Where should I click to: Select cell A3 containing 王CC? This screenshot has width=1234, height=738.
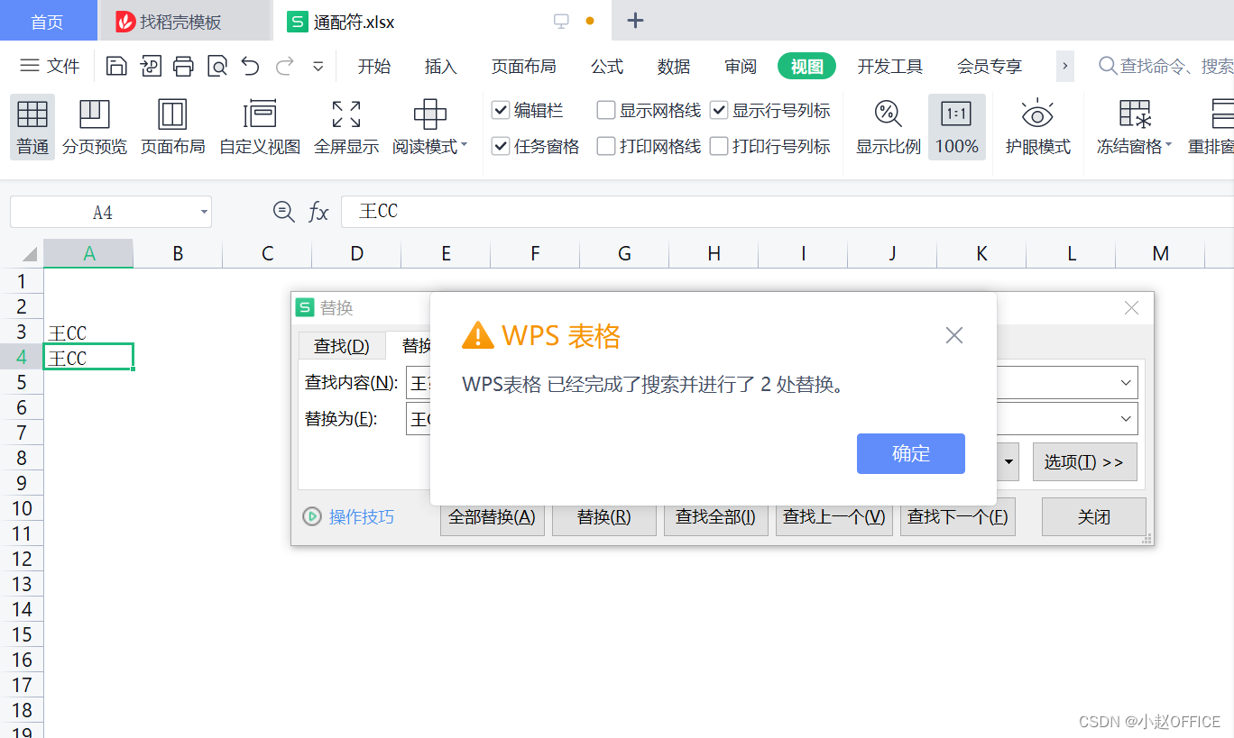[88, 333]
